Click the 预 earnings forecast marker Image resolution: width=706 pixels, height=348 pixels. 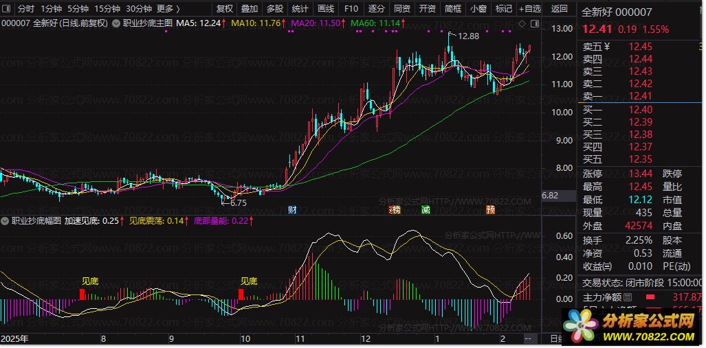click(490, 209)
